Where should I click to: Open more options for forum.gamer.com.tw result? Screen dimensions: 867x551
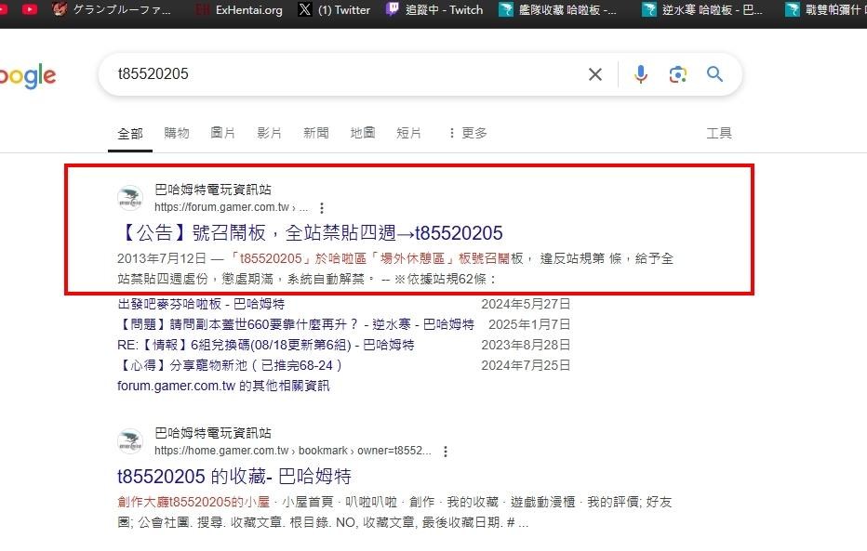click(x=322, y=207)
